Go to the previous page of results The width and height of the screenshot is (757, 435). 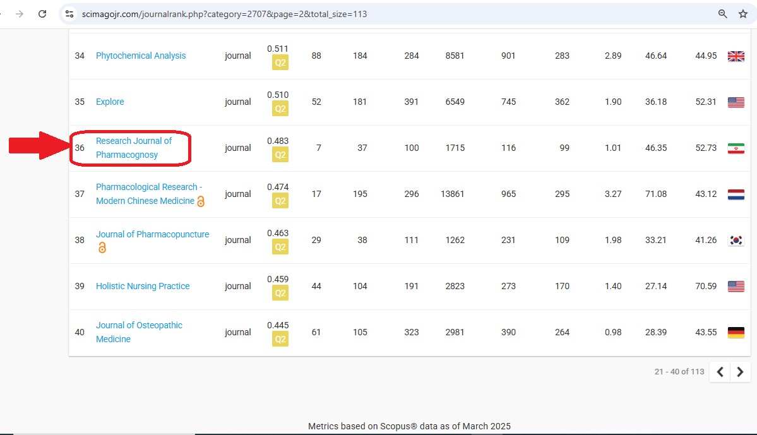click(x=720, y=372)
